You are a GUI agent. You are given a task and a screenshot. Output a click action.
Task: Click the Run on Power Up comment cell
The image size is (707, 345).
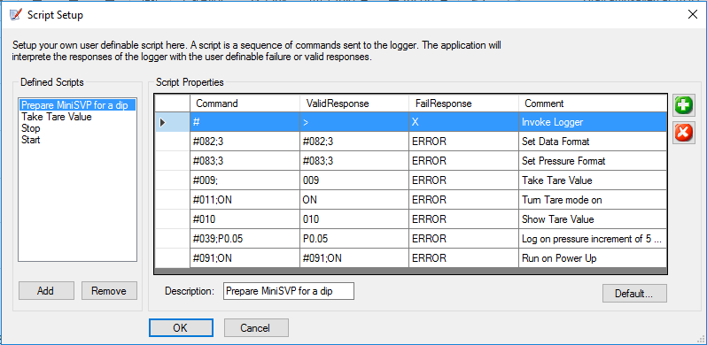593,258
